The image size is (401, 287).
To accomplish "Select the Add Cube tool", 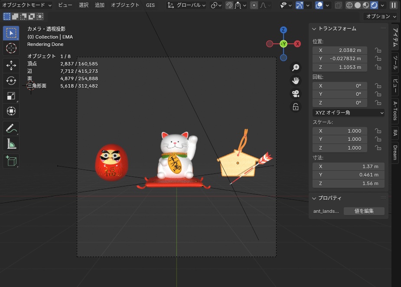I will point(11,160).
